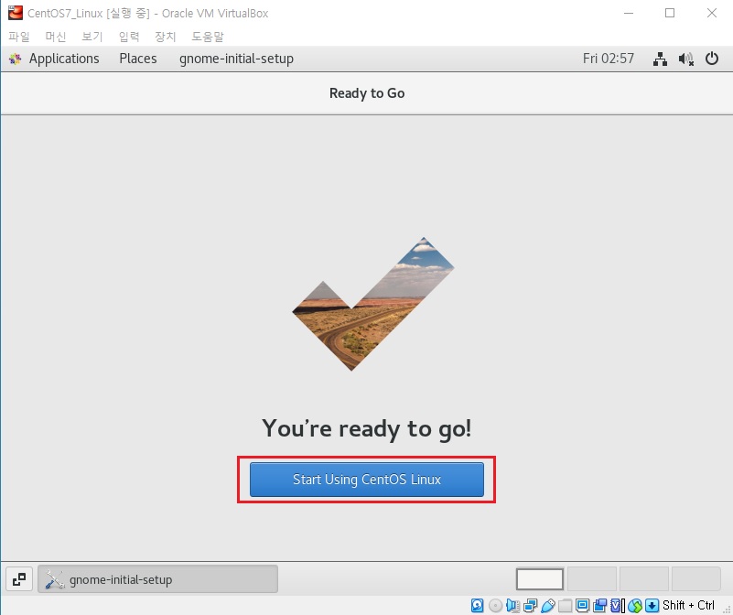Click the mouse integration status icon
The height and width of the screenshot is (615, 733).
point(635,606)
